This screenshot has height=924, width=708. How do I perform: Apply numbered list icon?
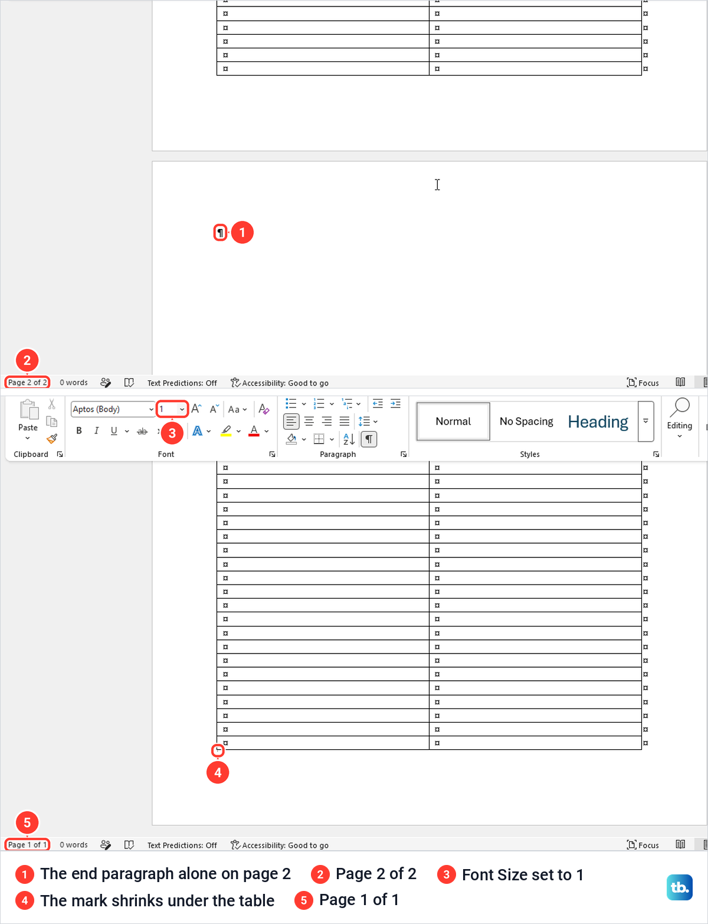(319, 404)
